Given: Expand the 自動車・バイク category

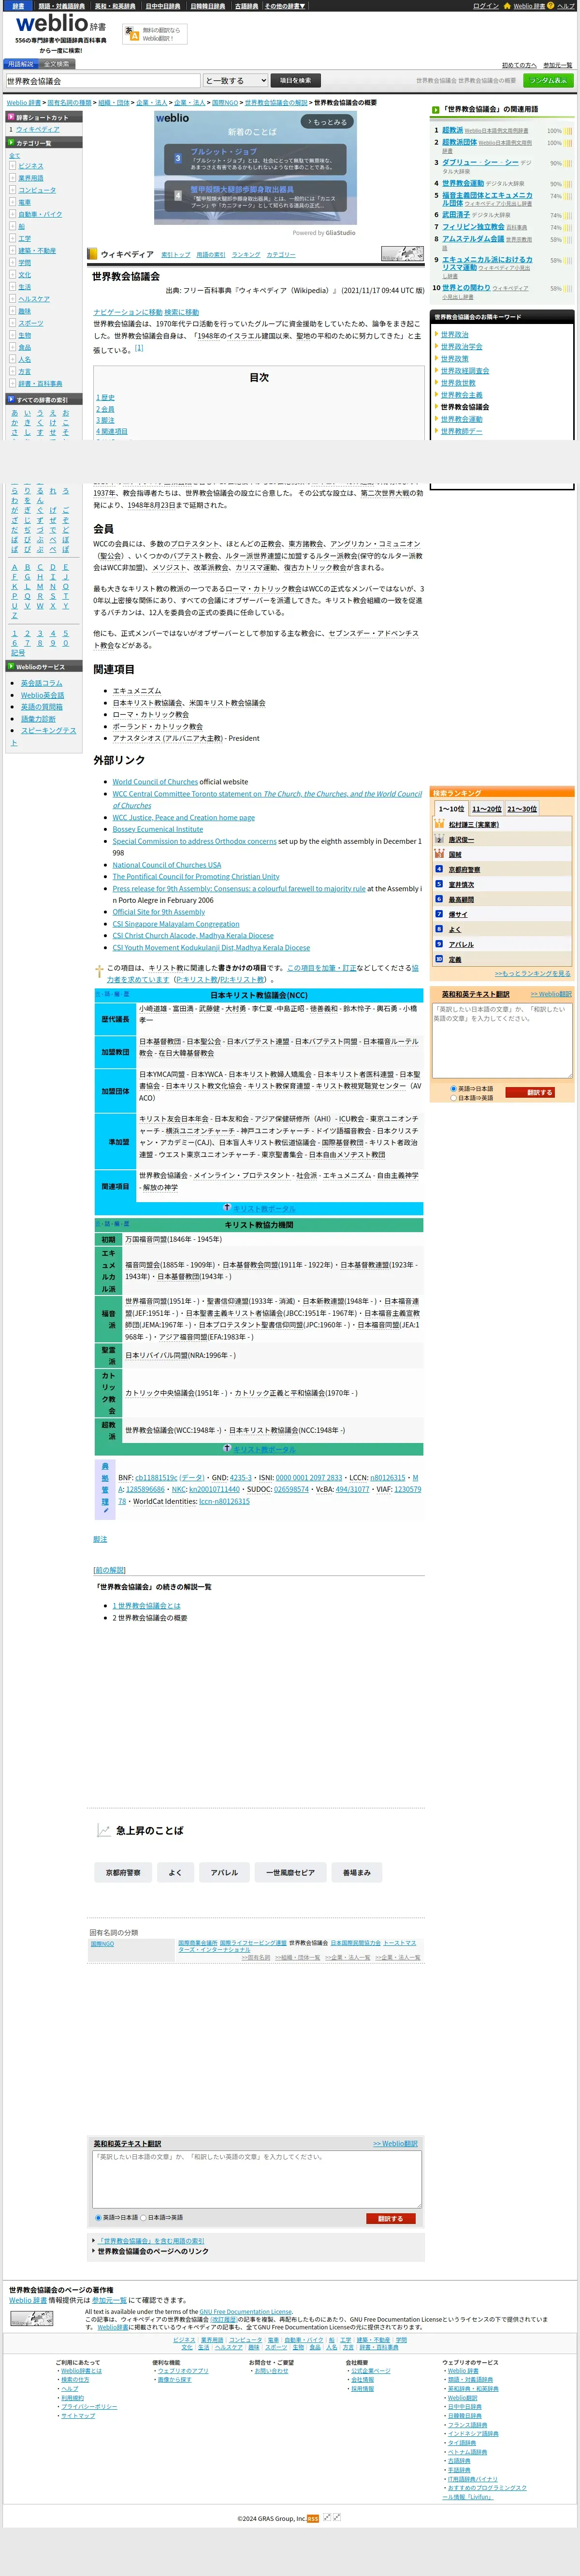Looking at the screenshot, I should pos(13,214).
